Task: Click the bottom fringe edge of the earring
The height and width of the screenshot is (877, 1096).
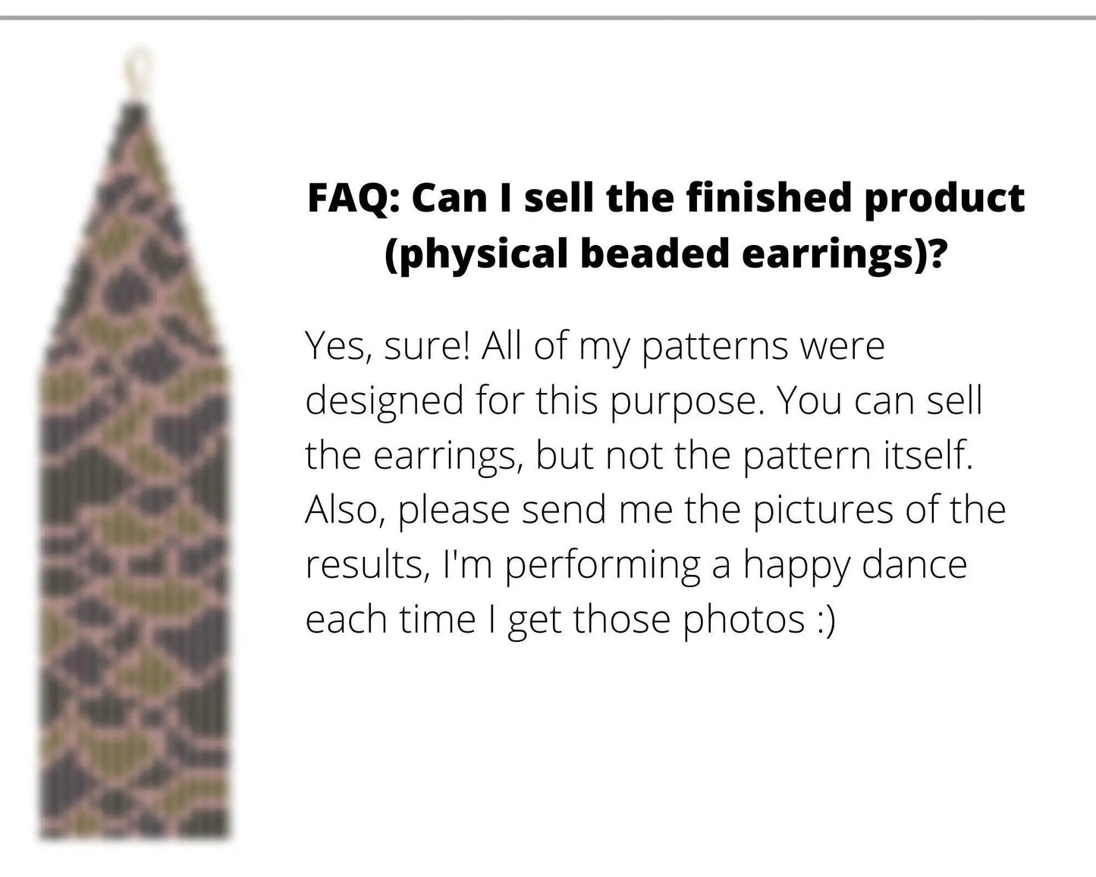Action: pos(137,833)
